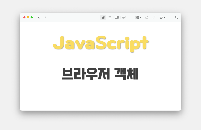Click the search magnifier icon

coord(176,17)
